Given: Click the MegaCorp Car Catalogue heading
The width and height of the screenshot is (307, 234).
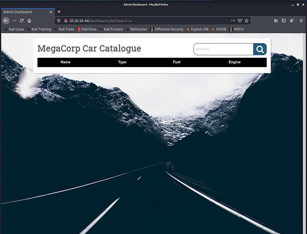Looking at the screenshot, I should 89,49.
